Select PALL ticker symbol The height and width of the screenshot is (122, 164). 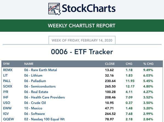click(x=7, y=81)
